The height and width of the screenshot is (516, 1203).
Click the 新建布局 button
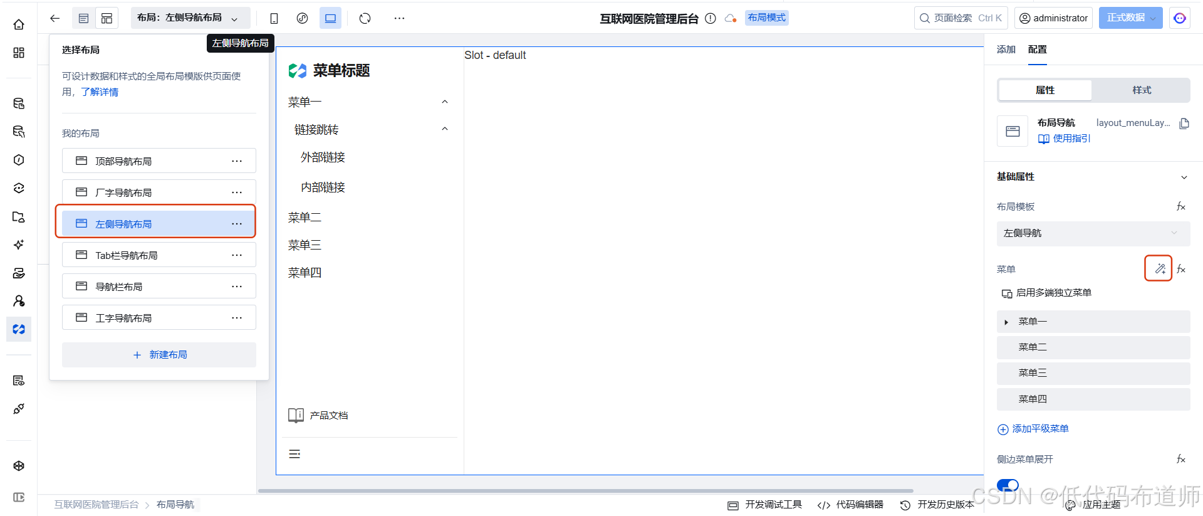pyautogui.click(x=159, y=355)
